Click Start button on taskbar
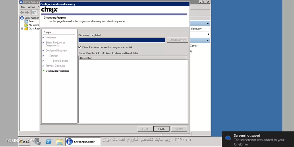Image resolution: width=294 pixels, height=147 pixels. [x=24, y=142]
